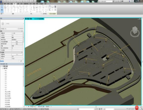Open the 3D View instance filter dropdown

[x=17, y=29]
